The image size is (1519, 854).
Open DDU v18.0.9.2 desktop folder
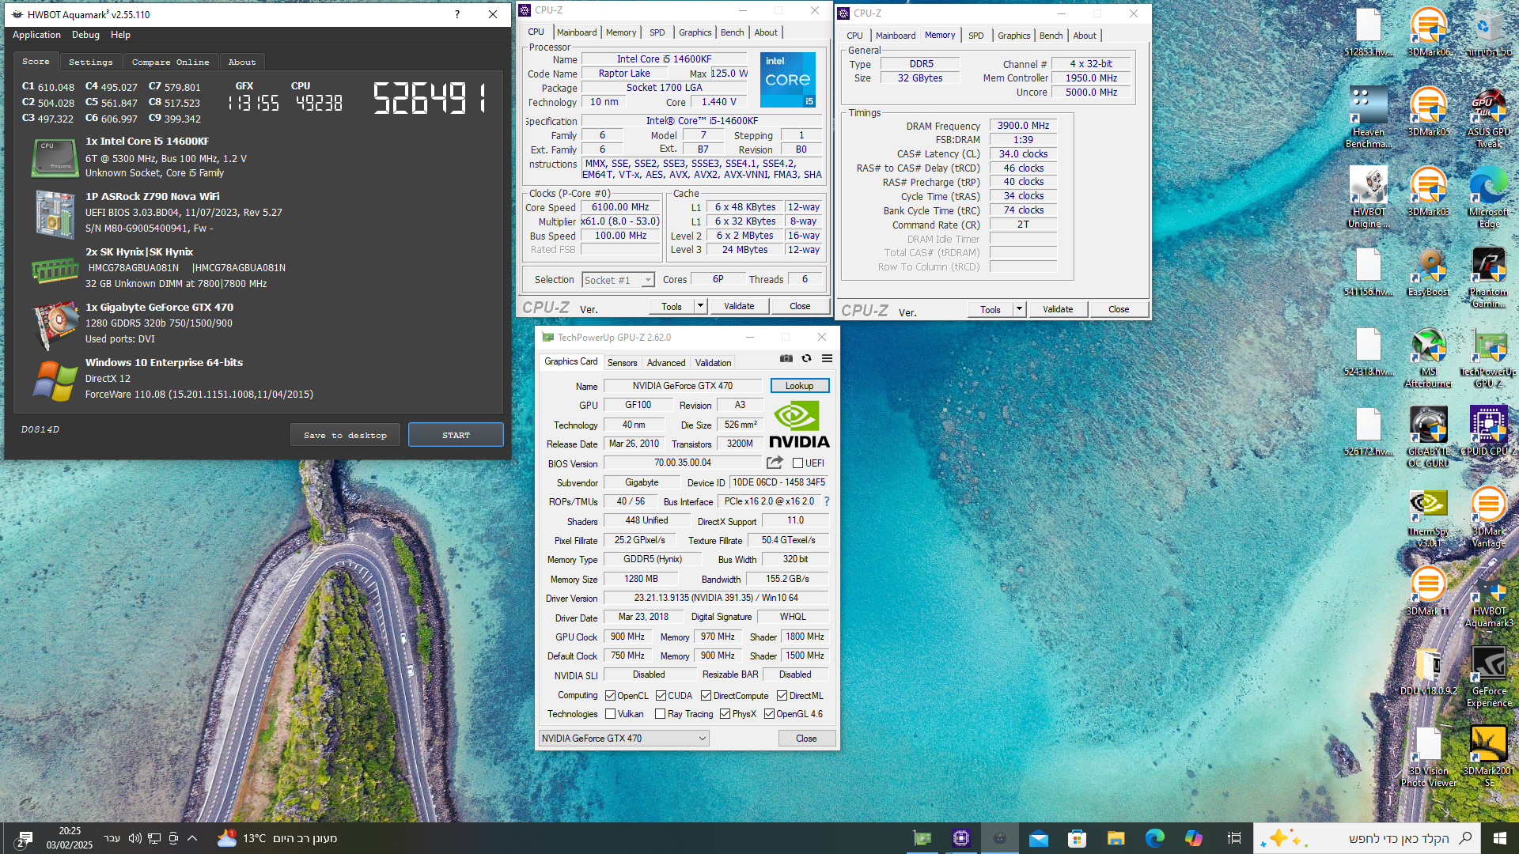1428,671
